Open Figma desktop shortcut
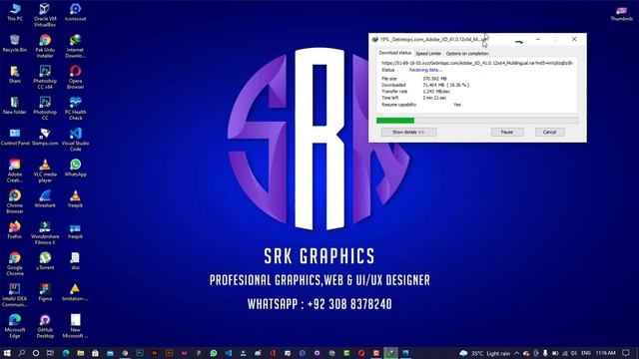Viewport: 639px width, 359px height. tap(45, 292)
